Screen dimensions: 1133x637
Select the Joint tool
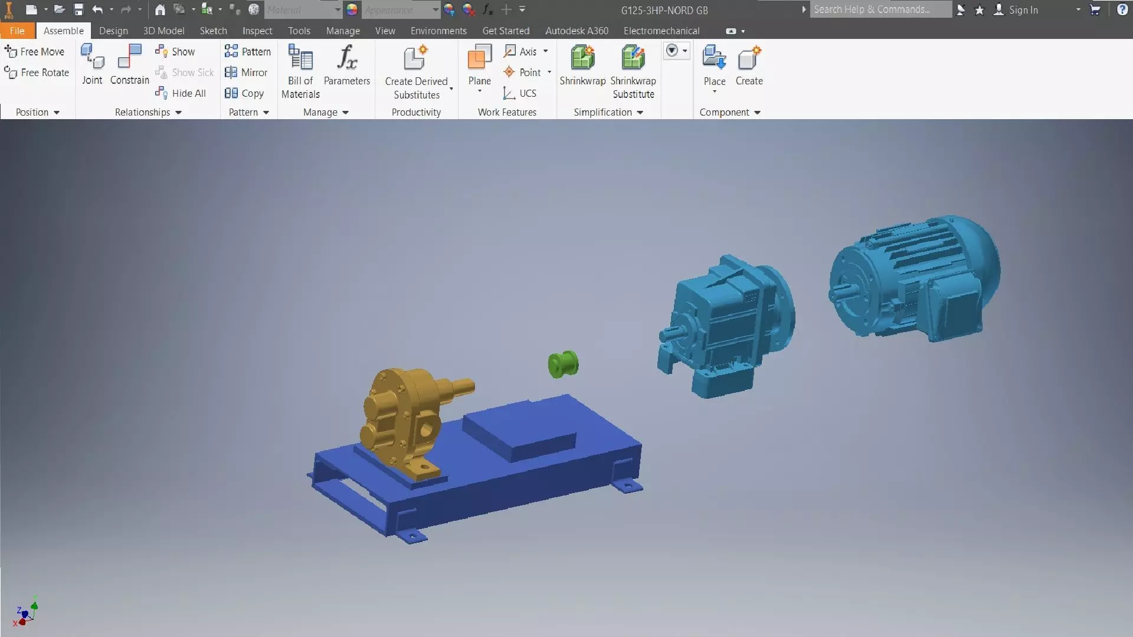92,65
